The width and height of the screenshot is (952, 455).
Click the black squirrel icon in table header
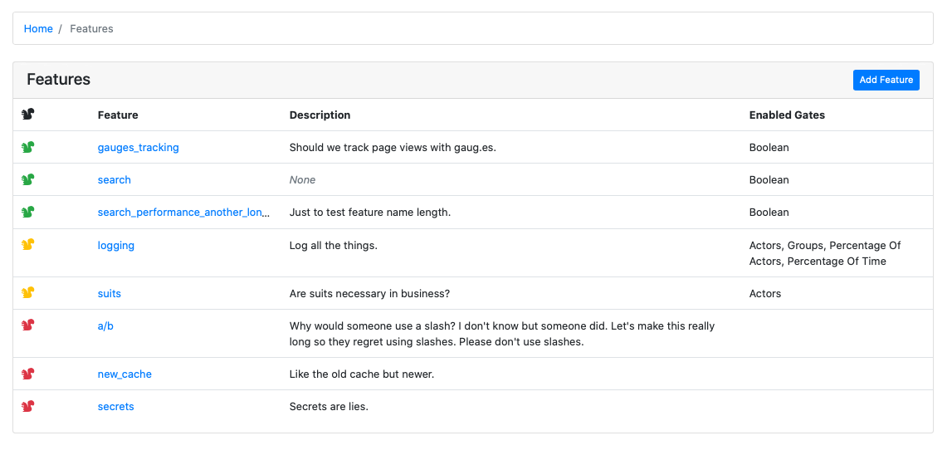[x=28, y=115]
